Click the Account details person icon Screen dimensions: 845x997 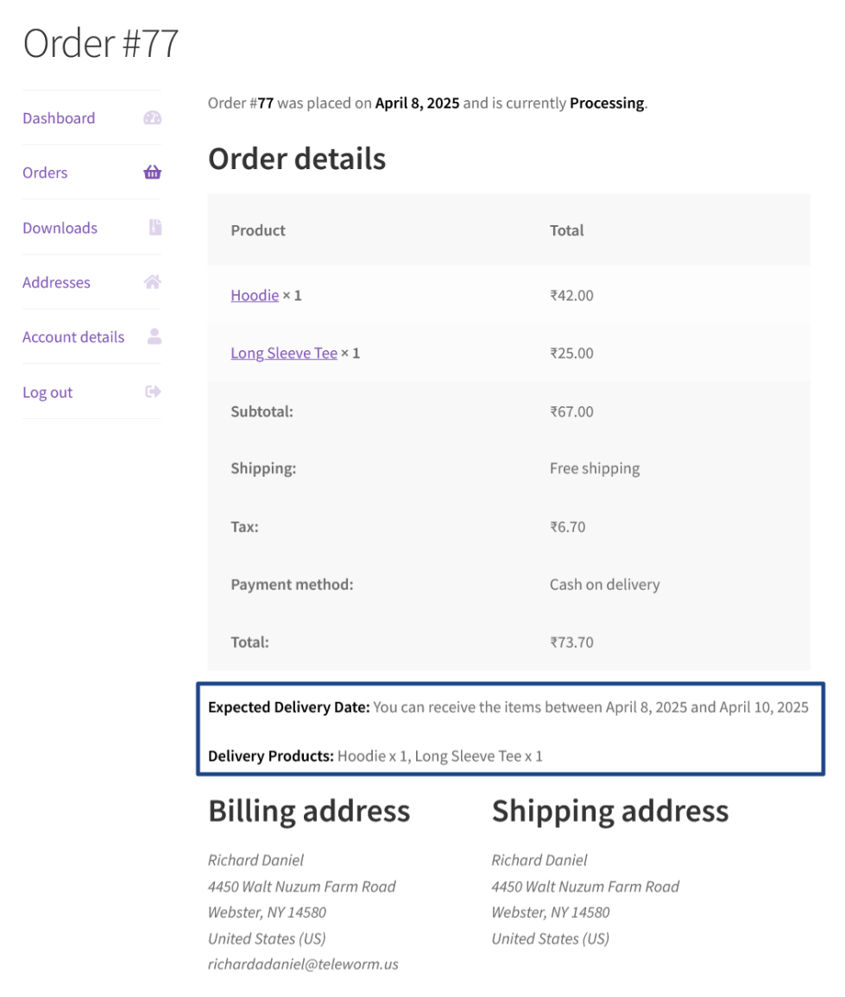point(154,336)
